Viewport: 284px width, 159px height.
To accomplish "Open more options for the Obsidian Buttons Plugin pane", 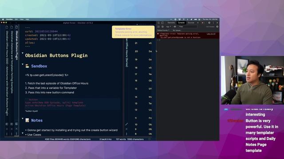I will (x=16, y=133).
